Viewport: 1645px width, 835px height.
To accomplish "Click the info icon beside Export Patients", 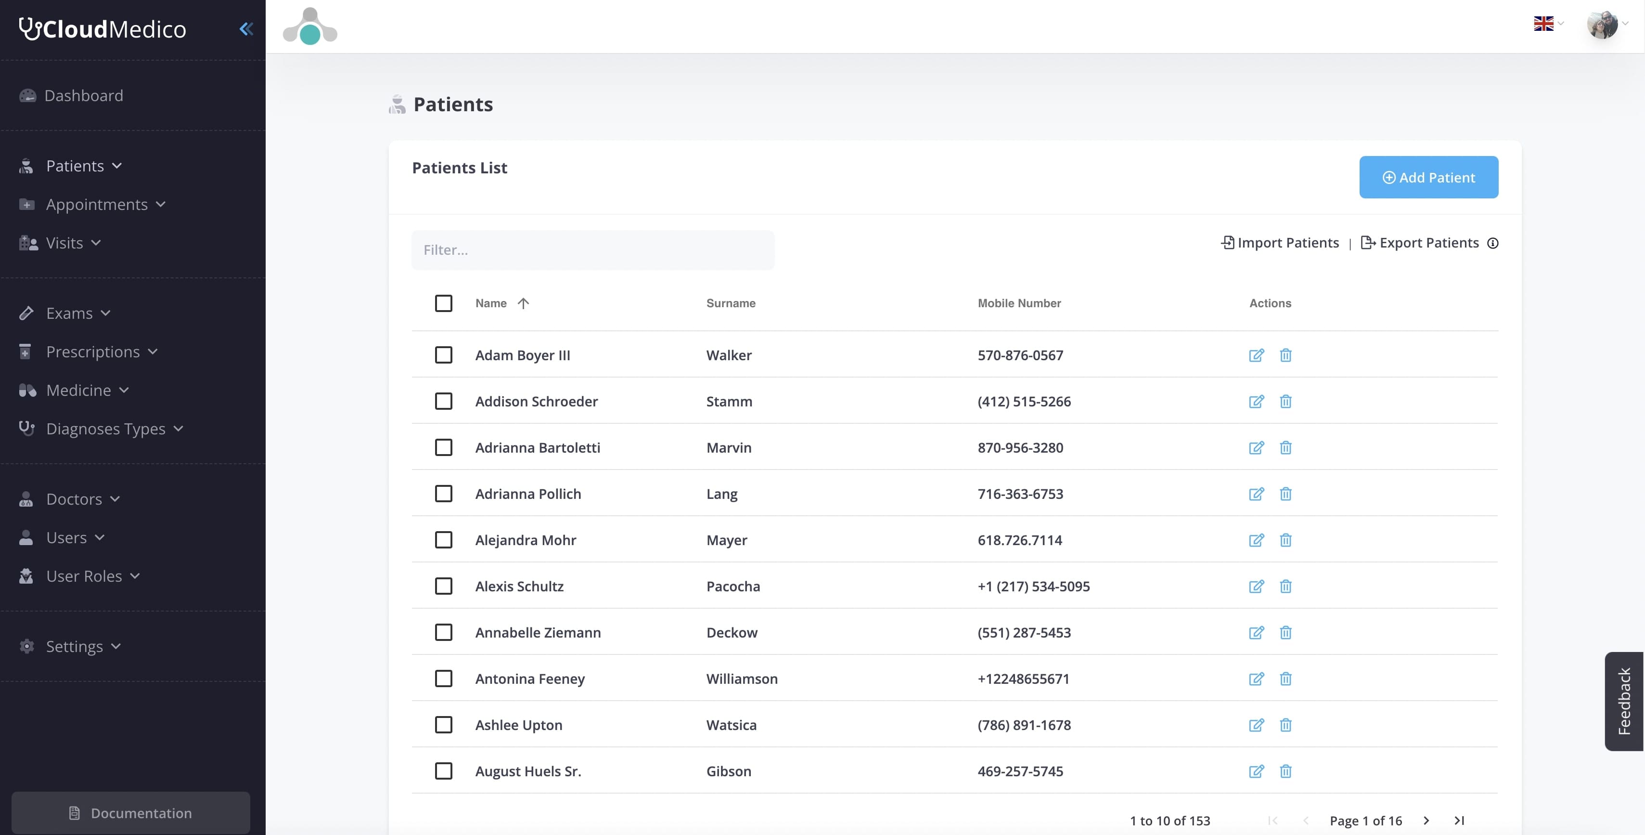I will click(1494, 243).
